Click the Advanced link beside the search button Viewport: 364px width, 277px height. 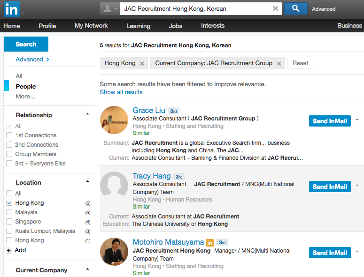click(324, 9)
